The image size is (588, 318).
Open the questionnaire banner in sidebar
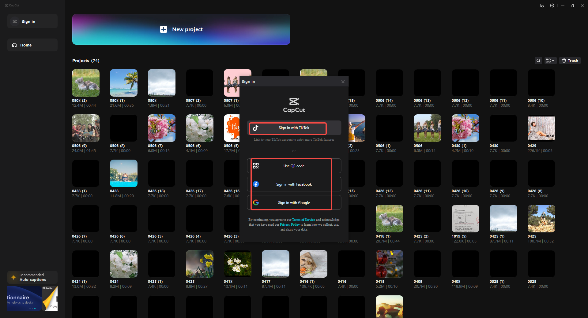tap(32, 298)
